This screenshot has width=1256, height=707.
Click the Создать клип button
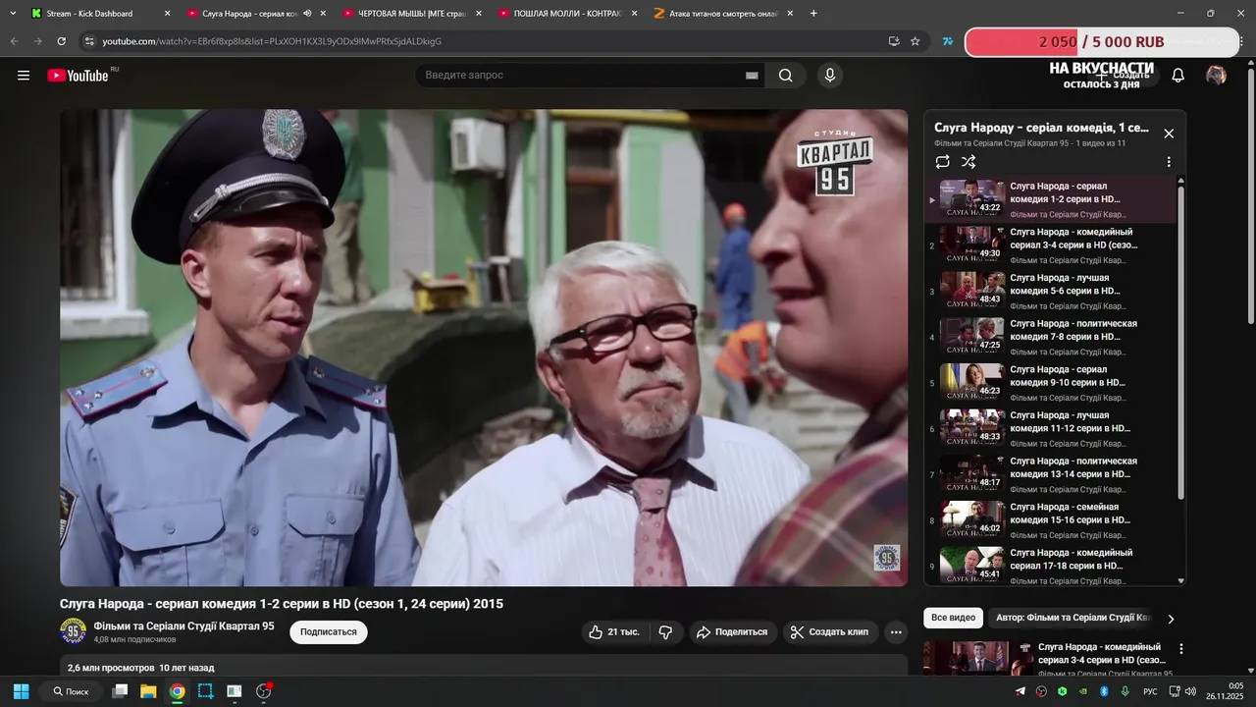point(830,632)
